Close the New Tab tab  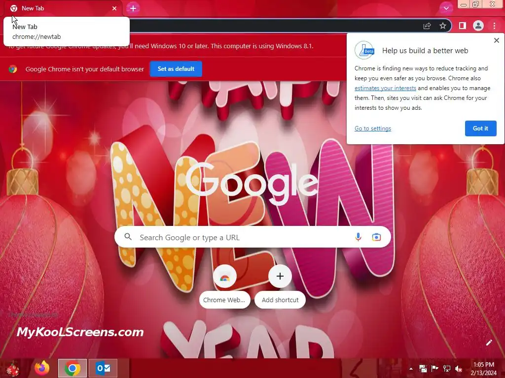pos(114,8)
